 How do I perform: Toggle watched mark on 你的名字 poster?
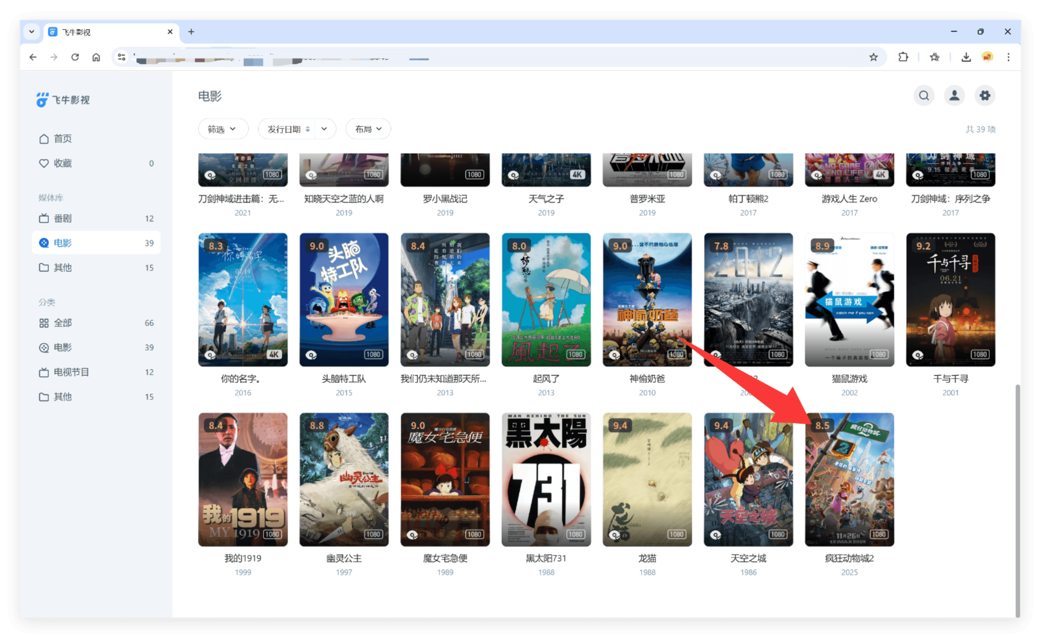[210, 355]
